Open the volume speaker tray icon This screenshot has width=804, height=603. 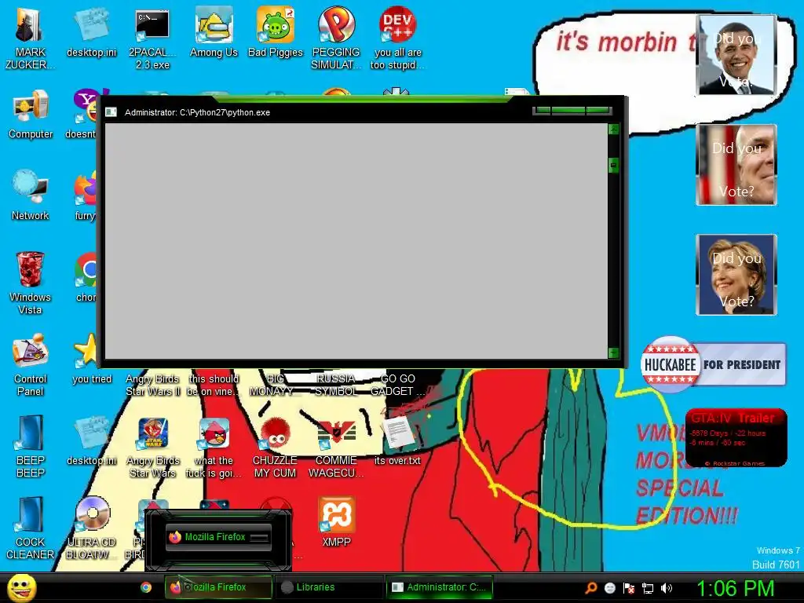tap(667, 588)
